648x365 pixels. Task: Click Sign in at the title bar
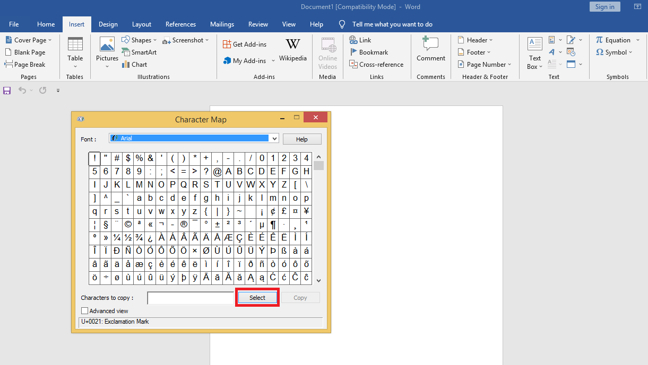(604, 7)
